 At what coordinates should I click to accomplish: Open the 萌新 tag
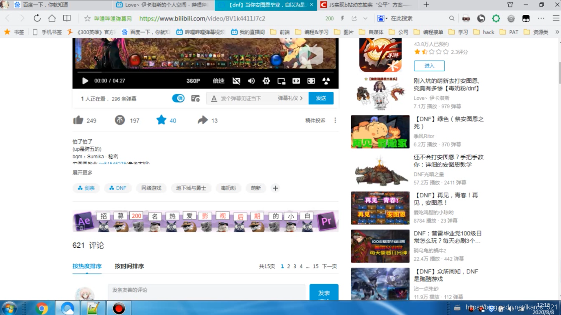click(x=256, y=188)
